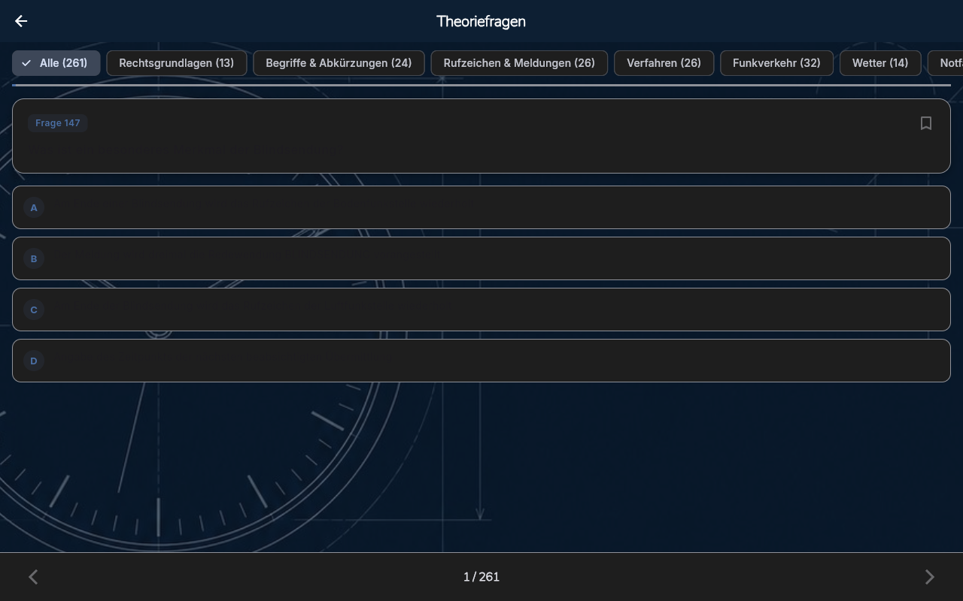Select the Alle (261) filter chip
Viewport: 963px width, 601px height.
(56, 63)
